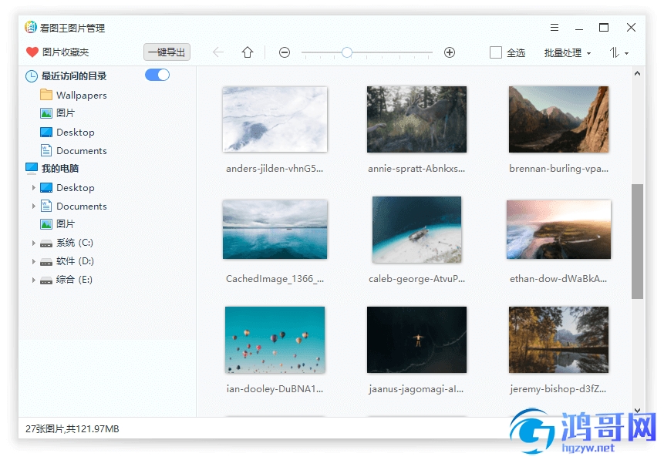Viewport: 664px width, 460px height.
Task: Click the Desktop icon under recent directories
Action: [46, 132]
